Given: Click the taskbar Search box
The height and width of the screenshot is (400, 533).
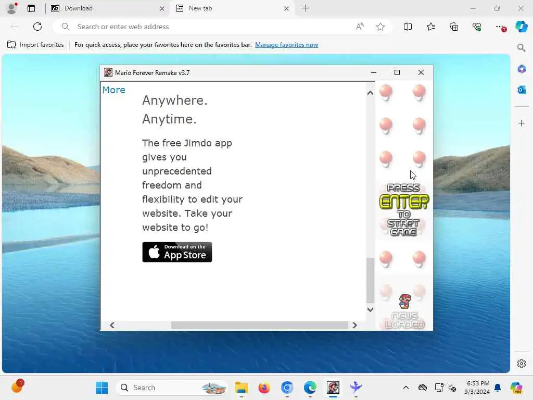Looking at the screenshot, I should (172, 387).
